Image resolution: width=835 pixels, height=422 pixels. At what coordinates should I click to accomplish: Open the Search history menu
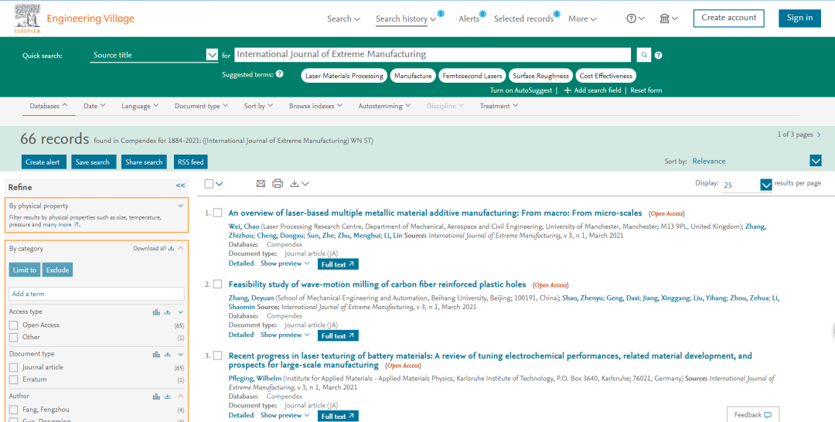[406, 19]
